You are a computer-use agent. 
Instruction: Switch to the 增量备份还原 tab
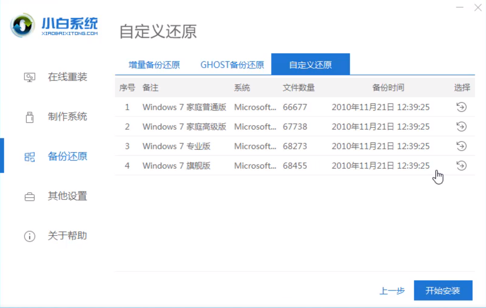click(x=154, y=65)
